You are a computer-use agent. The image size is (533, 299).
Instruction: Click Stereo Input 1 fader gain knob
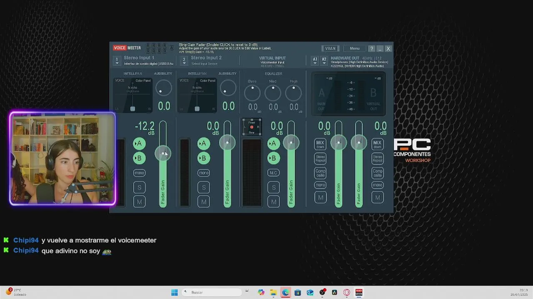tap(162, 154)
